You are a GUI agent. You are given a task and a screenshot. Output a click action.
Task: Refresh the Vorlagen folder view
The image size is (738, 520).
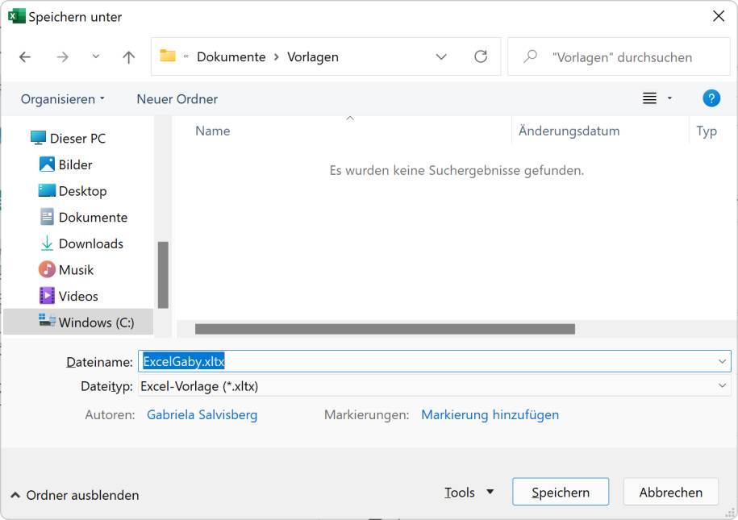click(481, 56)
